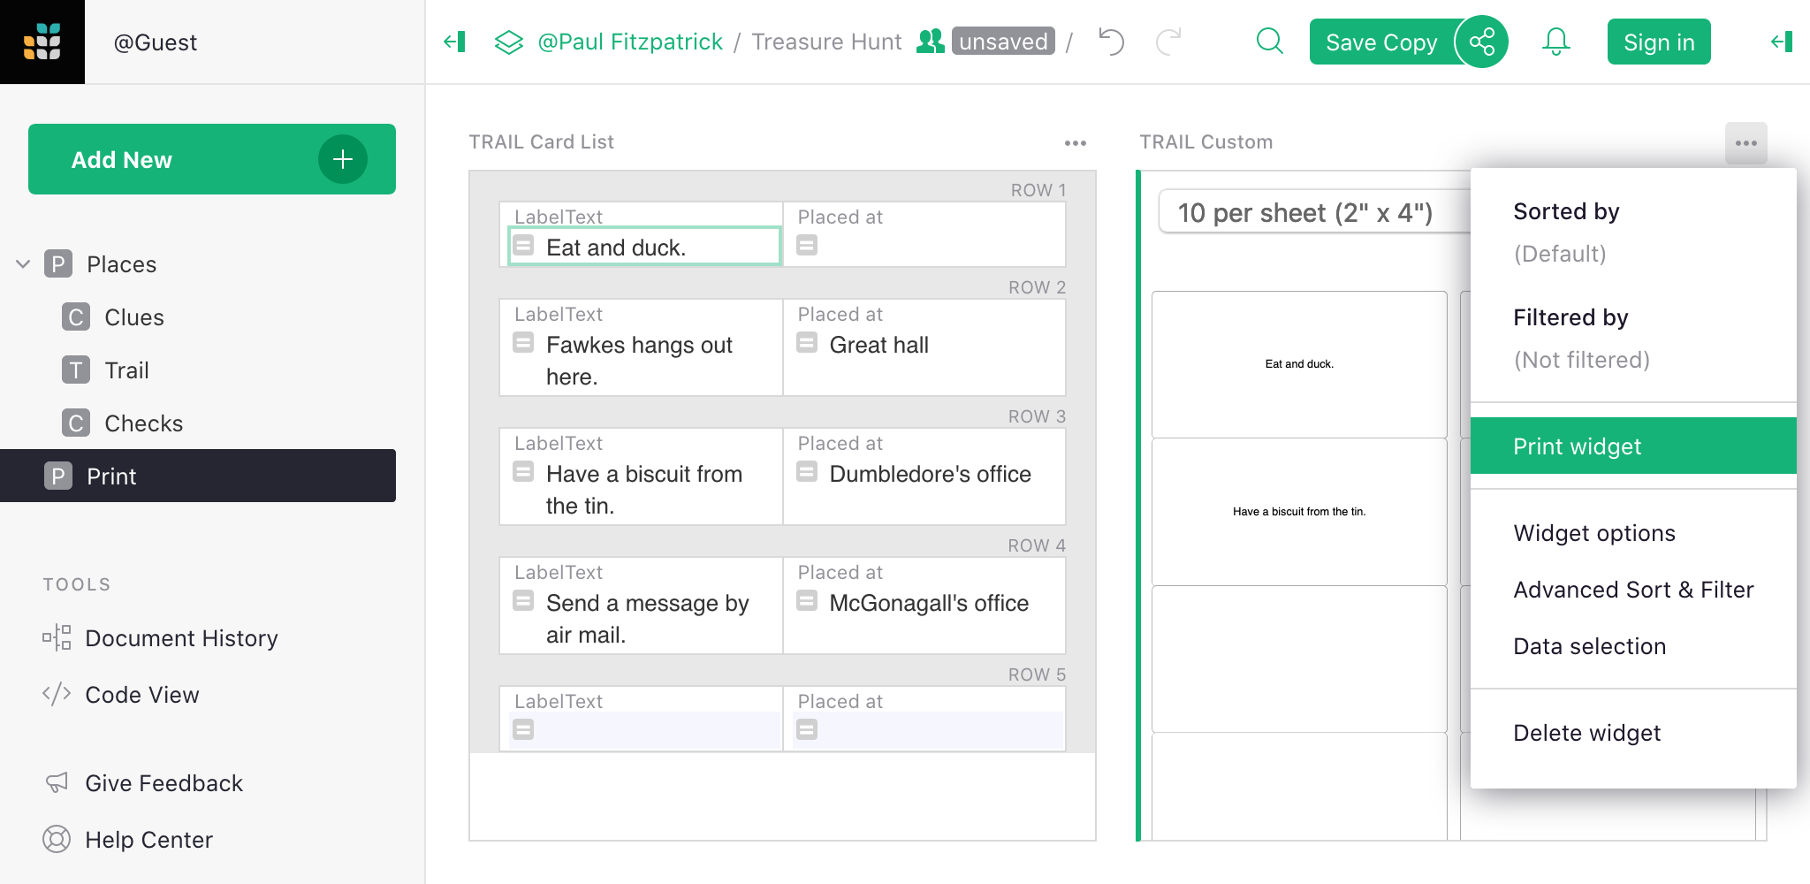
Task: Open search with magnifier icon
Action: pos(1269,42)
